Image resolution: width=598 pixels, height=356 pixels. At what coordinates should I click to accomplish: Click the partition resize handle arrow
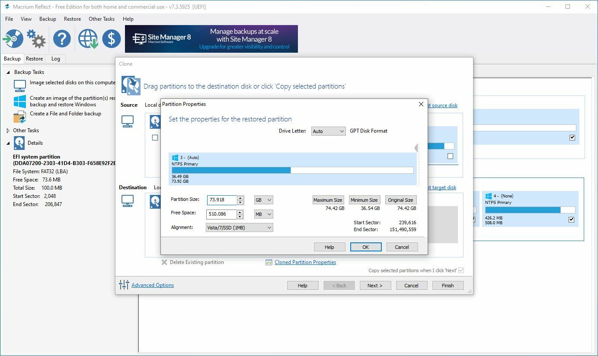click(416, 148)
